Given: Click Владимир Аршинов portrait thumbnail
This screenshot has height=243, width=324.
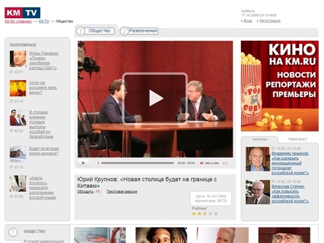Looking at the screenshot, I should [x=258, y=159].
